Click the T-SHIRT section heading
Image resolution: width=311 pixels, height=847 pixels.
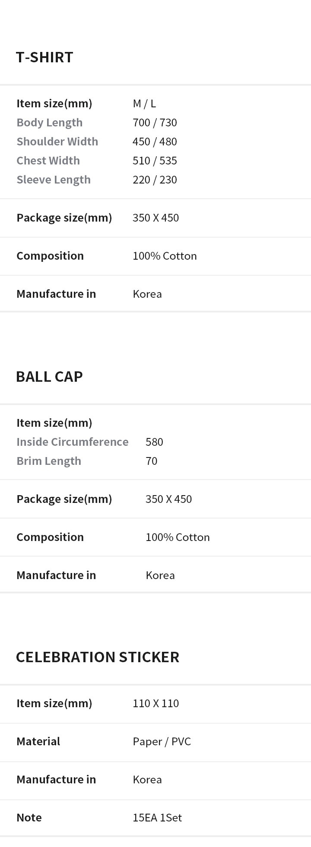click(44, 57)
